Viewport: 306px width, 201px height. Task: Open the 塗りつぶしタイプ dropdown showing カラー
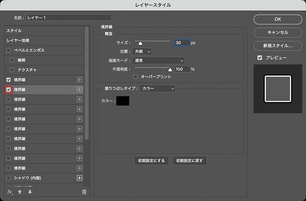[x=158, y=89]
